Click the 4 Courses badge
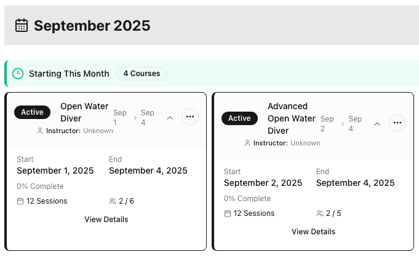Viewport: 419px width, 257px height. point(142,74)
